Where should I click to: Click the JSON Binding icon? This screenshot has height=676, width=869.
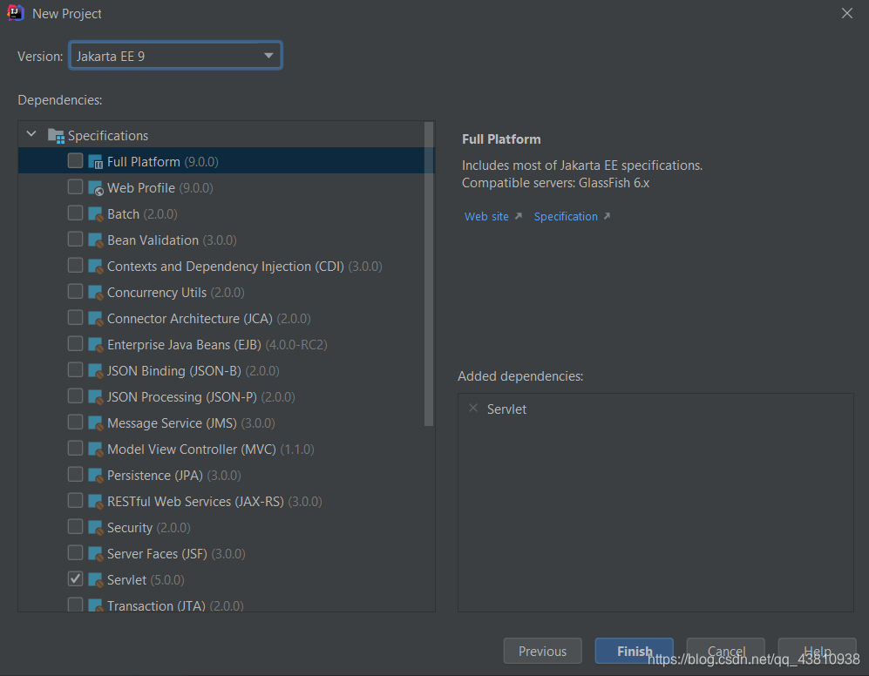point(95,371)
